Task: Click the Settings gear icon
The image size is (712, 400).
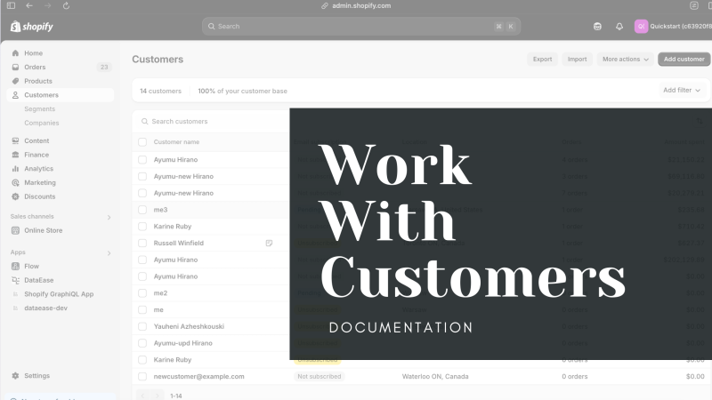Action: [x=15, y=375]
